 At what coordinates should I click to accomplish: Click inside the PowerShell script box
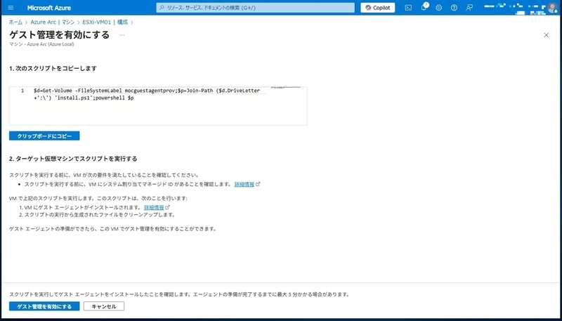click(158, 106)
